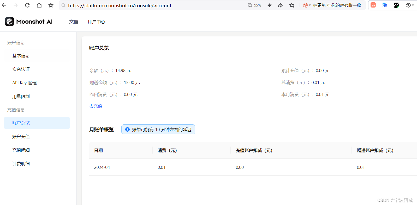Viewport: 417px width, 205px height.
Task: Open 计费明细 in the sidebar
Action: click(x=37, y=164)
